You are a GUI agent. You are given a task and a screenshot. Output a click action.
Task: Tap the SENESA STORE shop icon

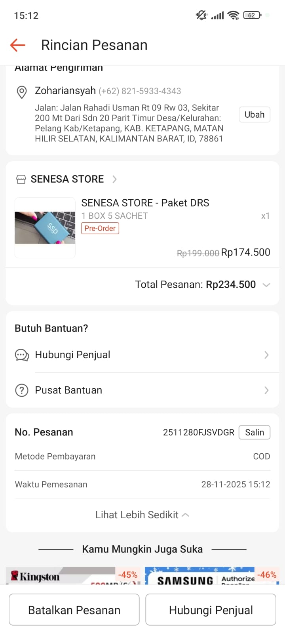21,180
